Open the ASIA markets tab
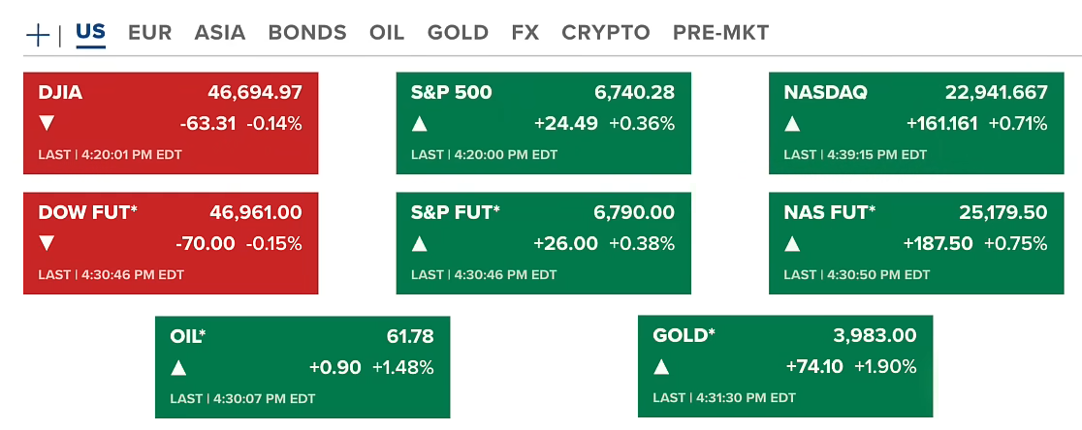 (x=220, y=33)
